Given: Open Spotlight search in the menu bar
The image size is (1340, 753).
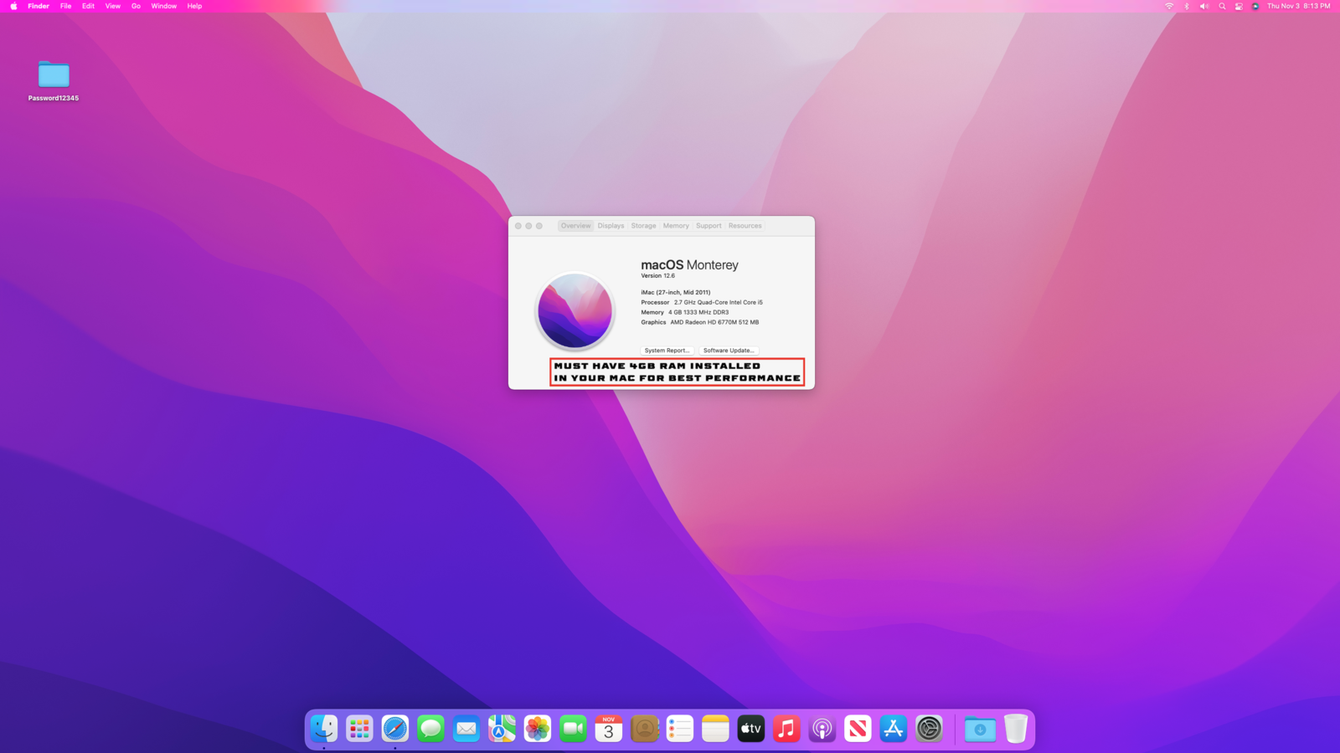Looking at the screenshot, I should point(1222,6).
